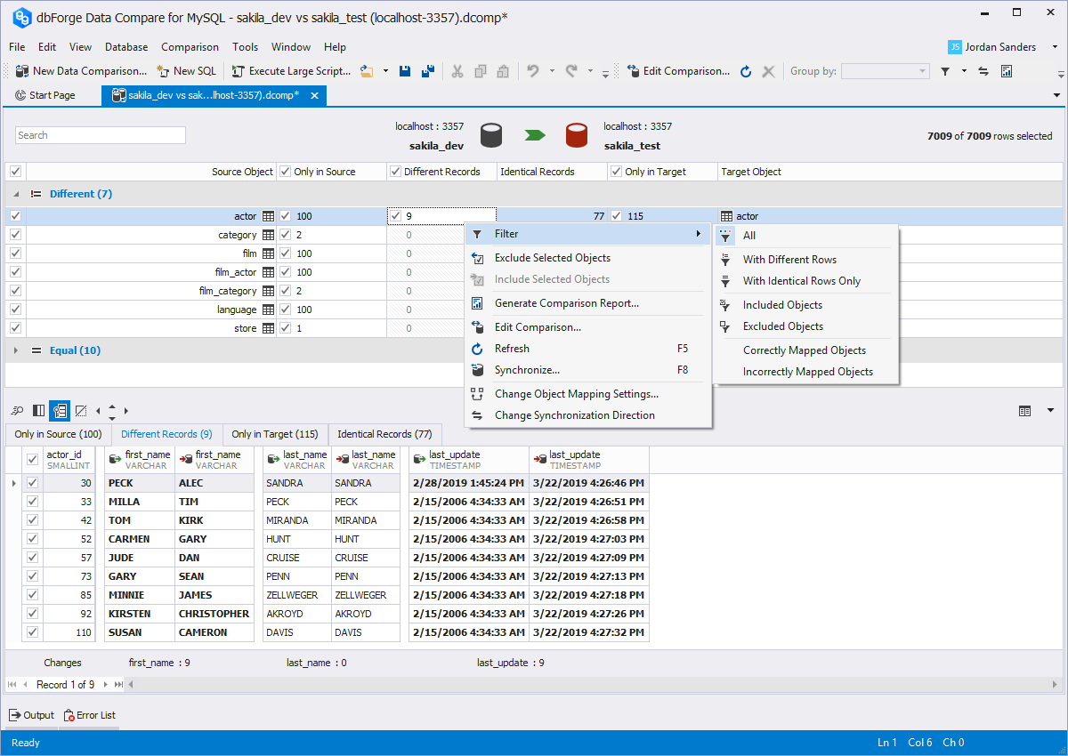
Task: Choose Included Objects in filter submenu
Action: point(806,305)
